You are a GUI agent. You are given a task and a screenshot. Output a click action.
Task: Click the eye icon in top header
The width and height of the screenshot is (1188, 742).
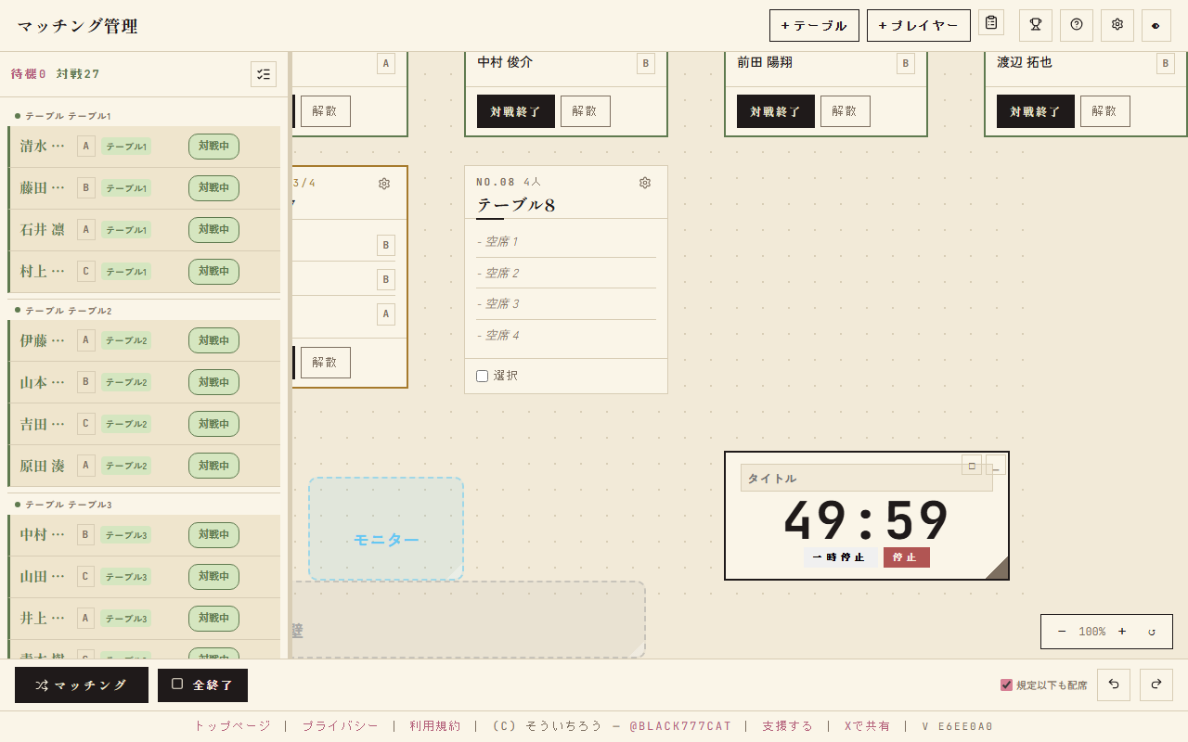(1156, 25)
